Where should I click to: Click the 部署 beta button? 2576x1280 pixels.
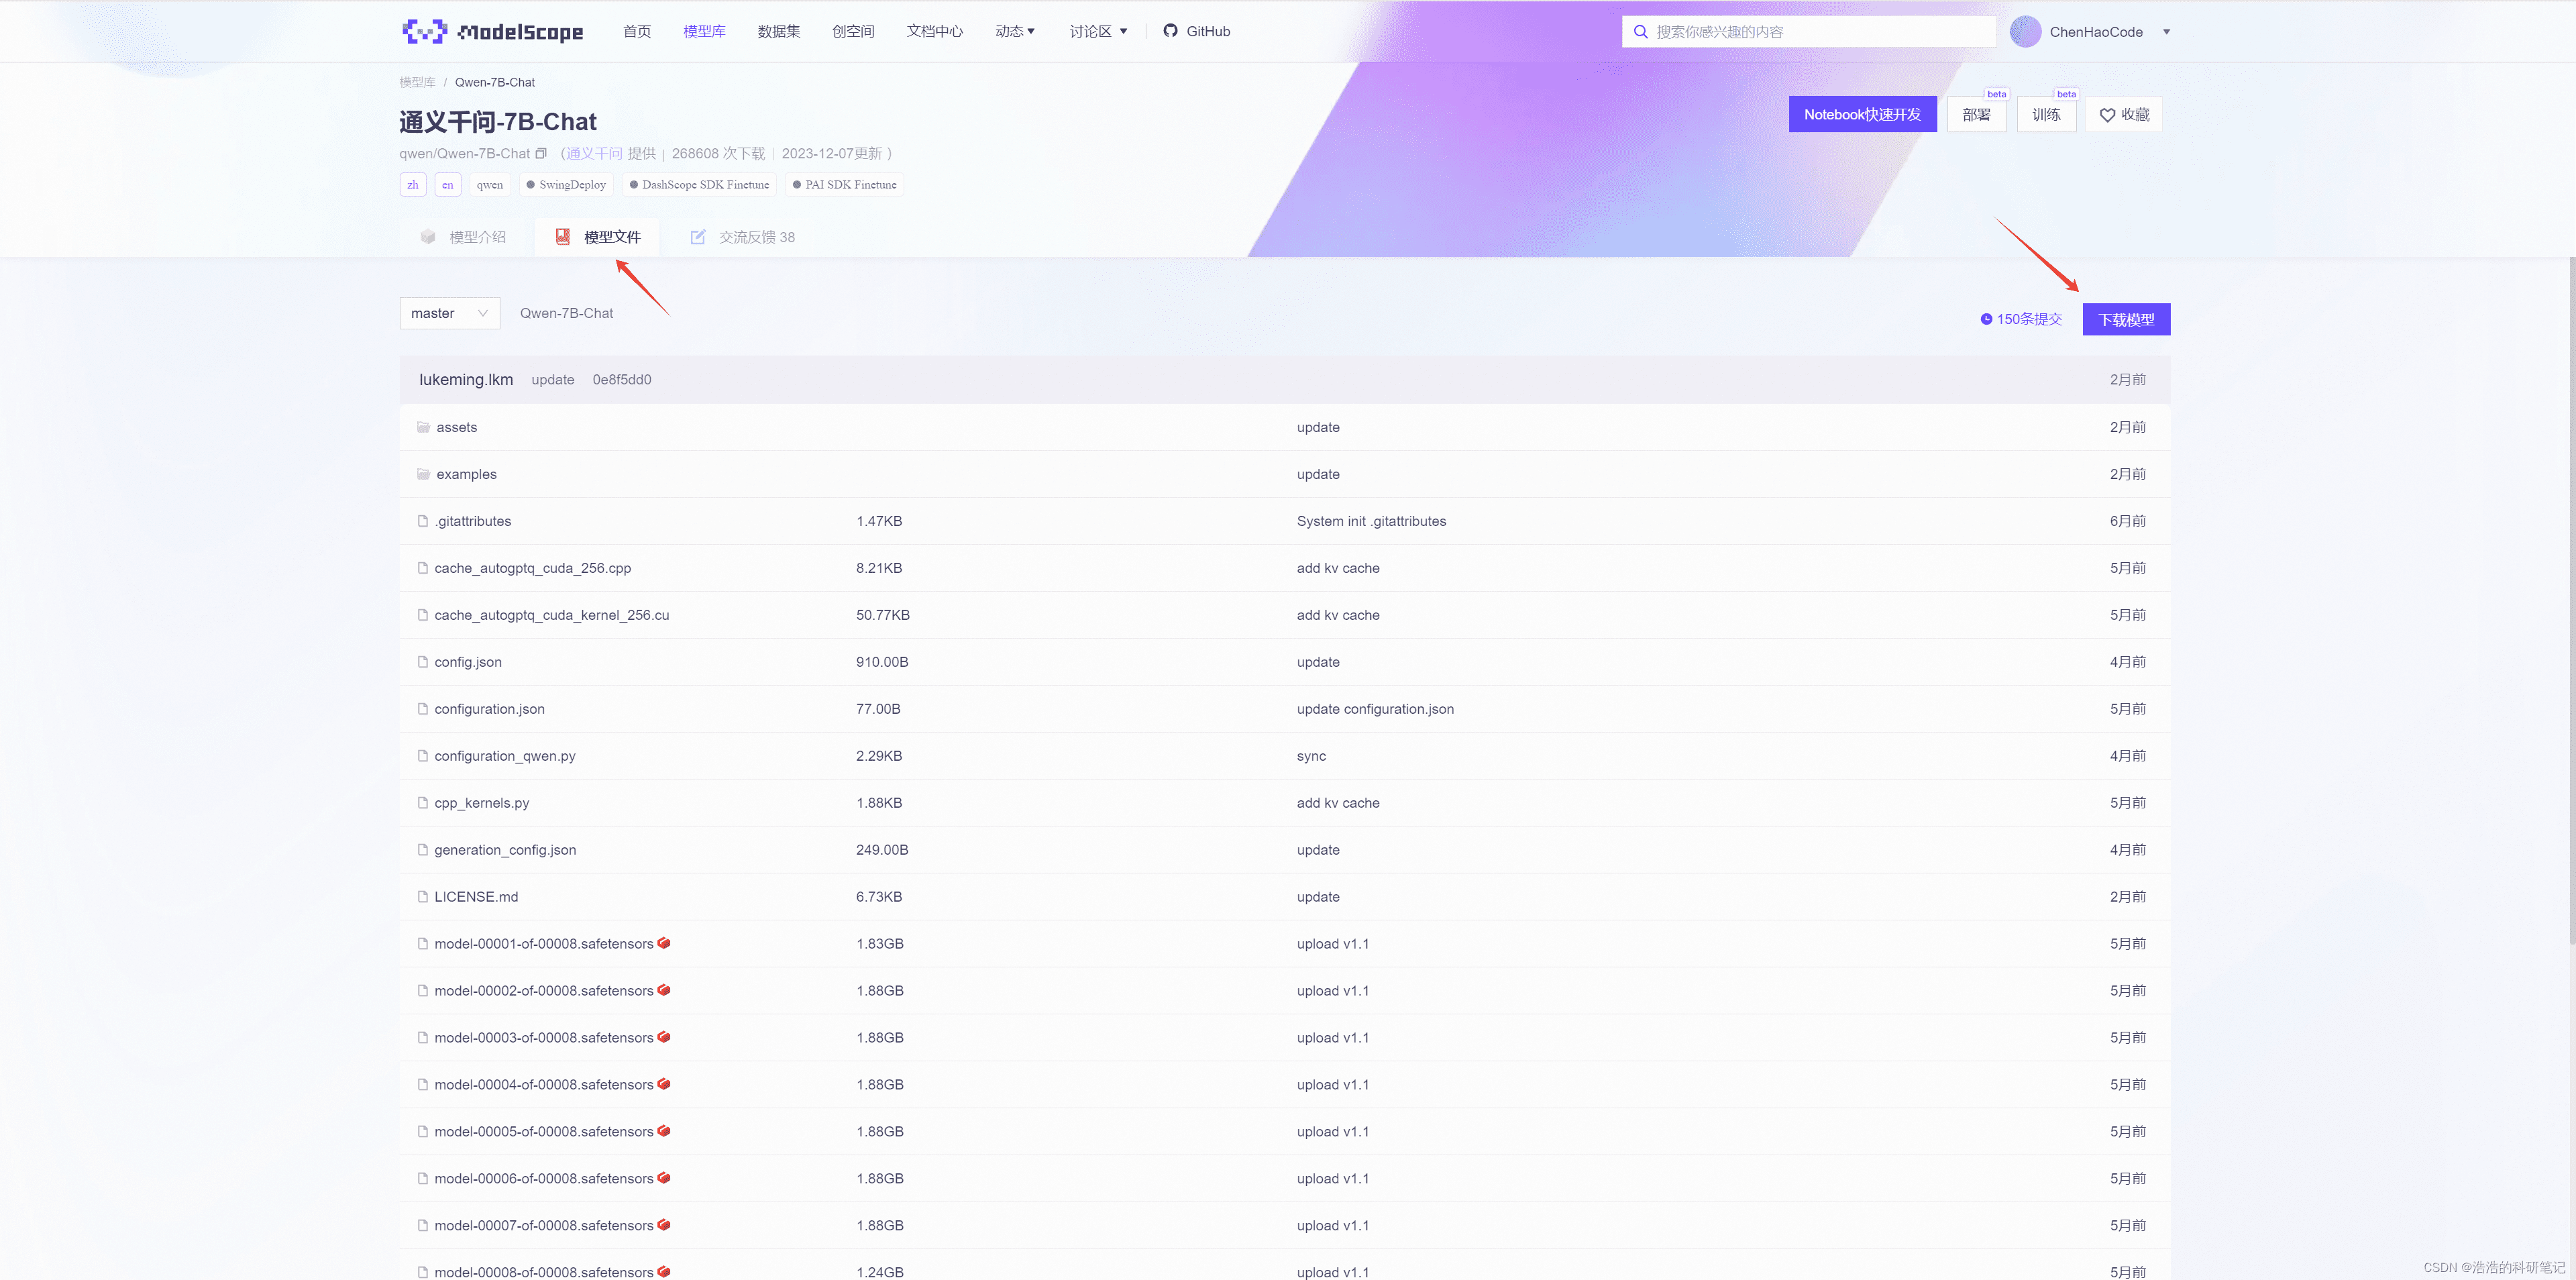point(1976,114)
